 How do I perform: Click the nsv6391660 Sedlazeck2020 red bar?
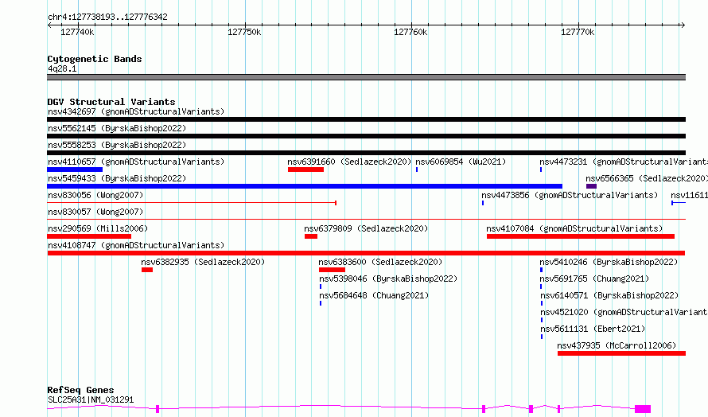(x=305, y=170)
